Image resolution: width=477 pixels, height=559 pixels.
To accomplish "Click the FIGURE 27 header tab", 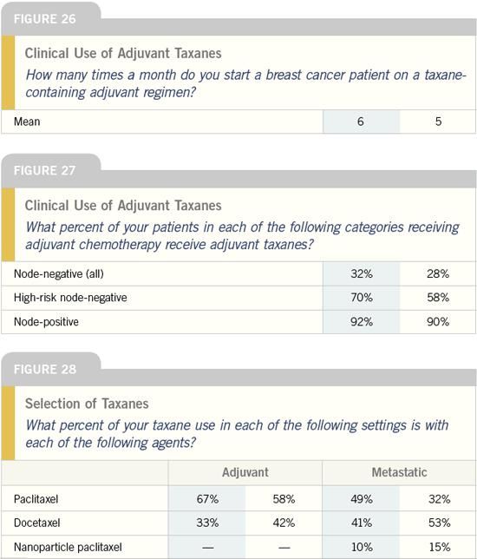I will (45, 170).
